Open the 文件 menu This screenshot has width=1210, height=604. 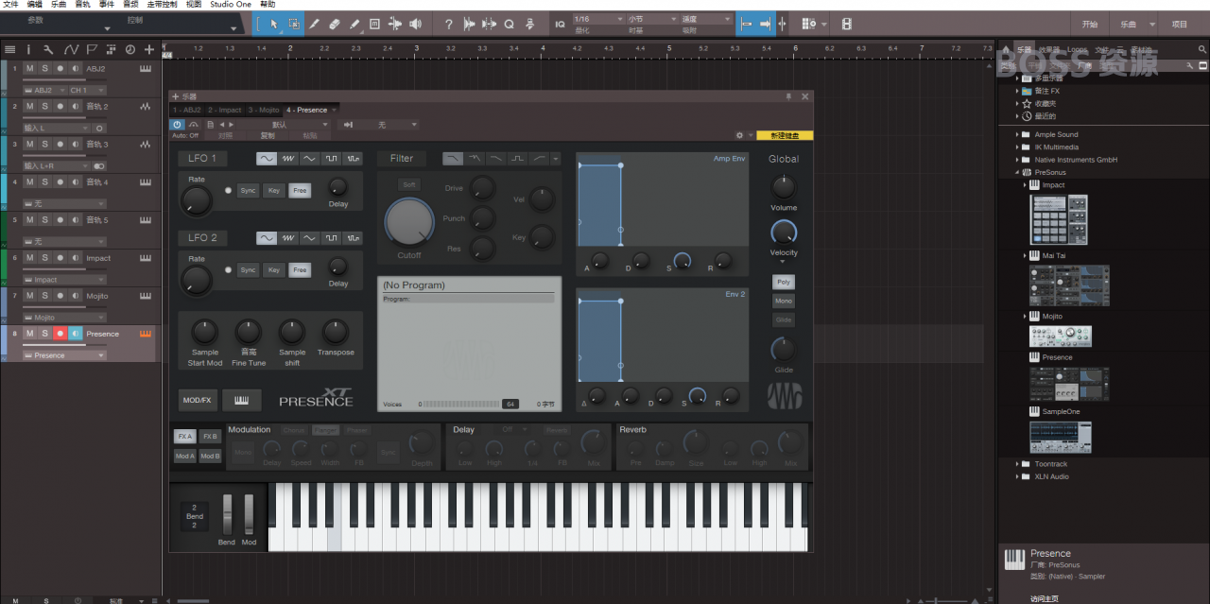coord(10,5)
